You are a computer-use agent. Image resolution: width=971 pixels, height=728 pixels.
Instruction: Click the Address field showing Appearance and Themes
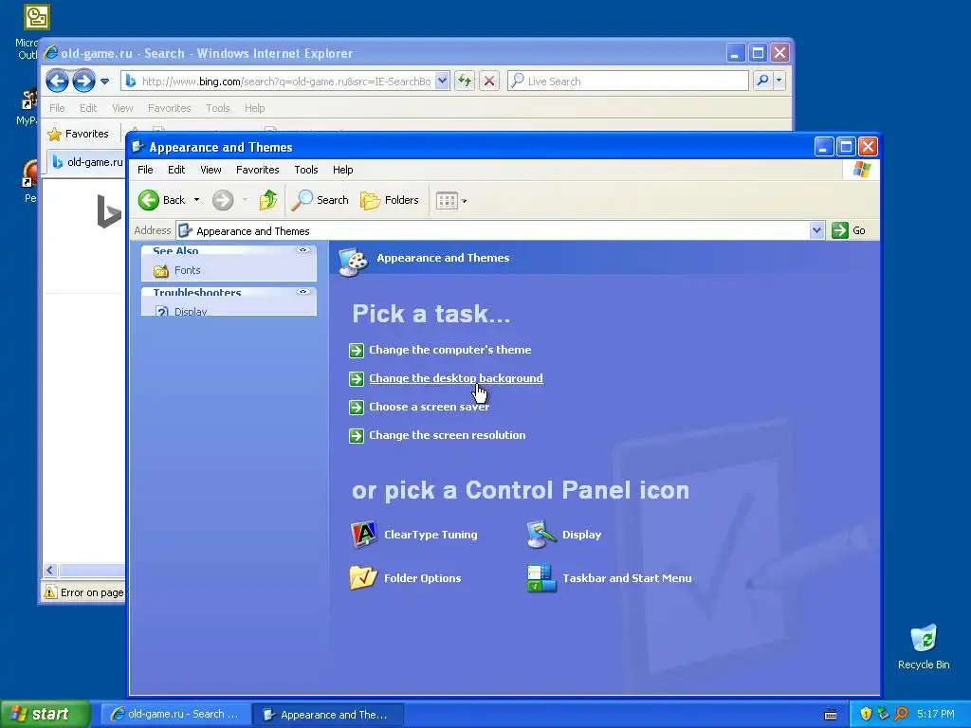501,231
